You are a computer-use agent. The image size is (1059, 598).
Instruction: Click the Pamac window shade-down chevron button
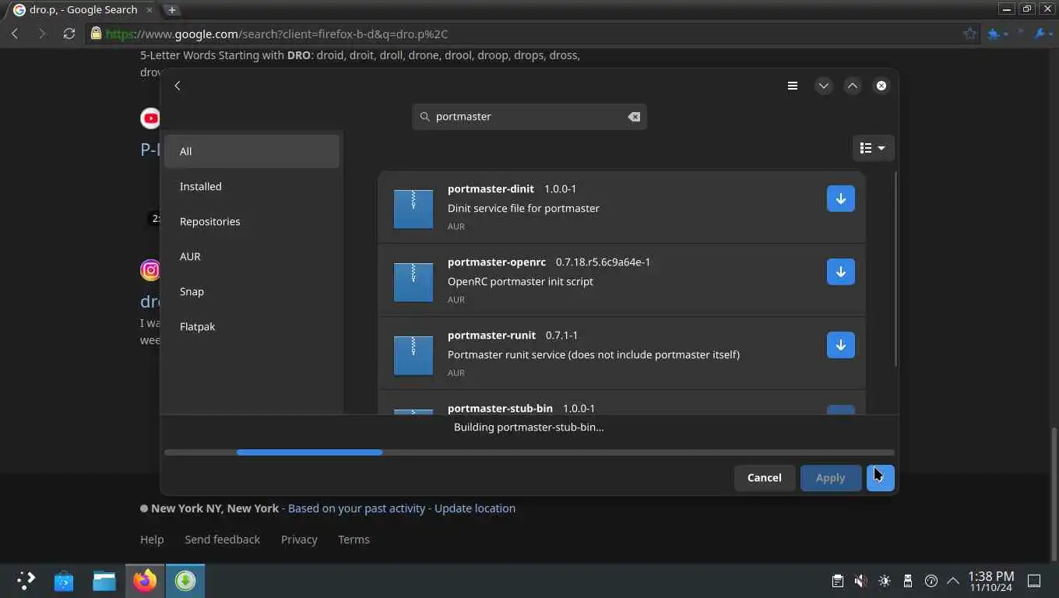[x=823, y=86]
